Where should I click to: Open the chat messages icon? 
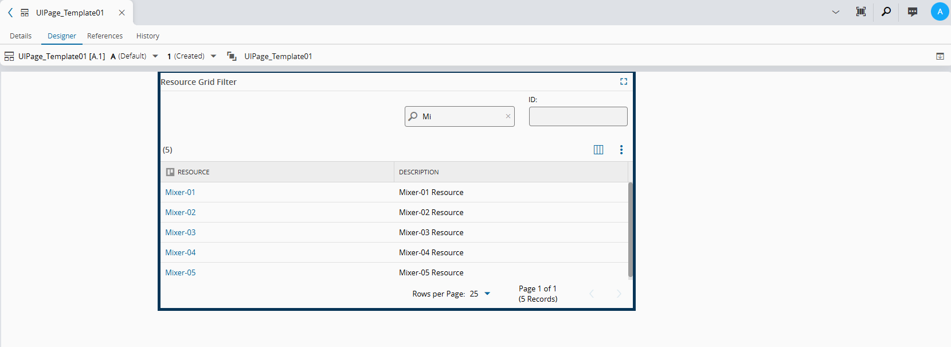coord(913,11)
